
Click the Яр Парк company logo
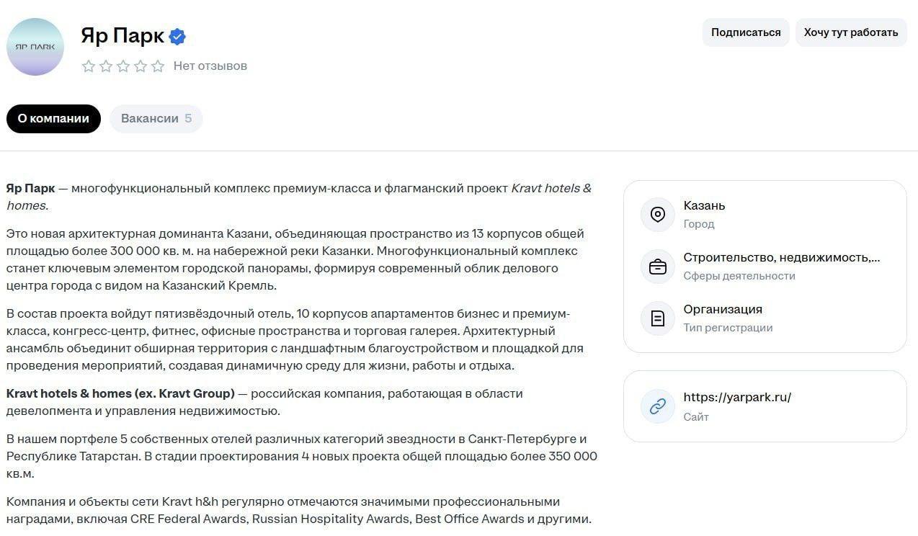coord(35,47)
